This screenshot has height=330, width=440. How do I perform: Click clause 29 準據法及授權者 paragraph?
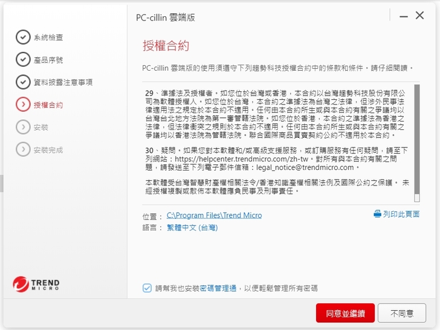coord(275,114)
